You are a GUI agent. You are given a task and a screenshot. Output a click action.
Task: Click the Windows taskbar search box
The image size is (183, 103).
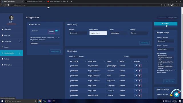pyautogui.click(x=21, y=101)
